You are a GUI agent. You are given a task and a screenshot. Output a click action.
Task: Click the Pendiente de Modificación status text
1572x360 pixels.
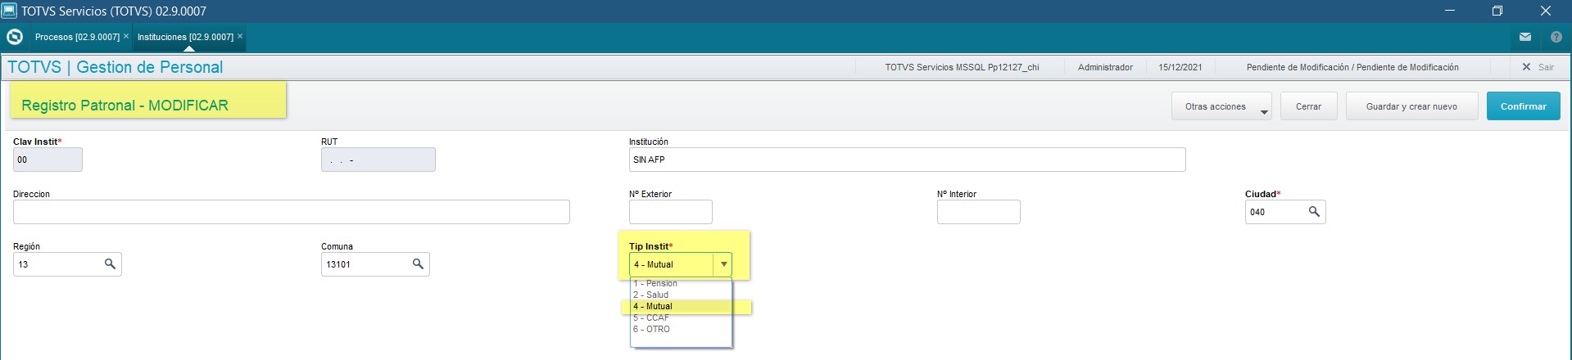coord(1352,67)
